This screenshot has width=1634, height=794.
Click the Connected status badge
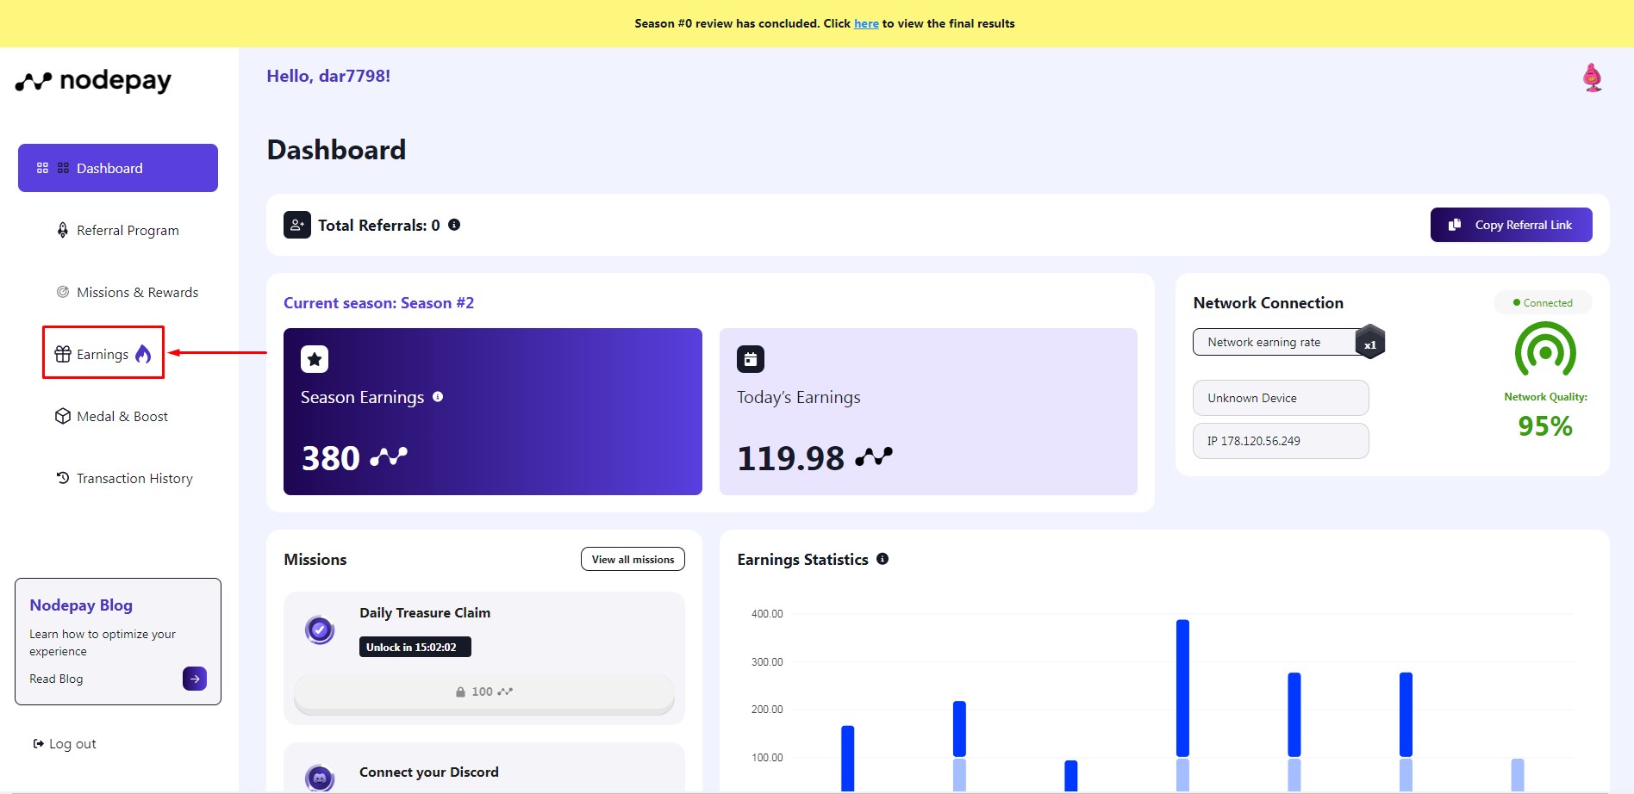pos(1543,303)
